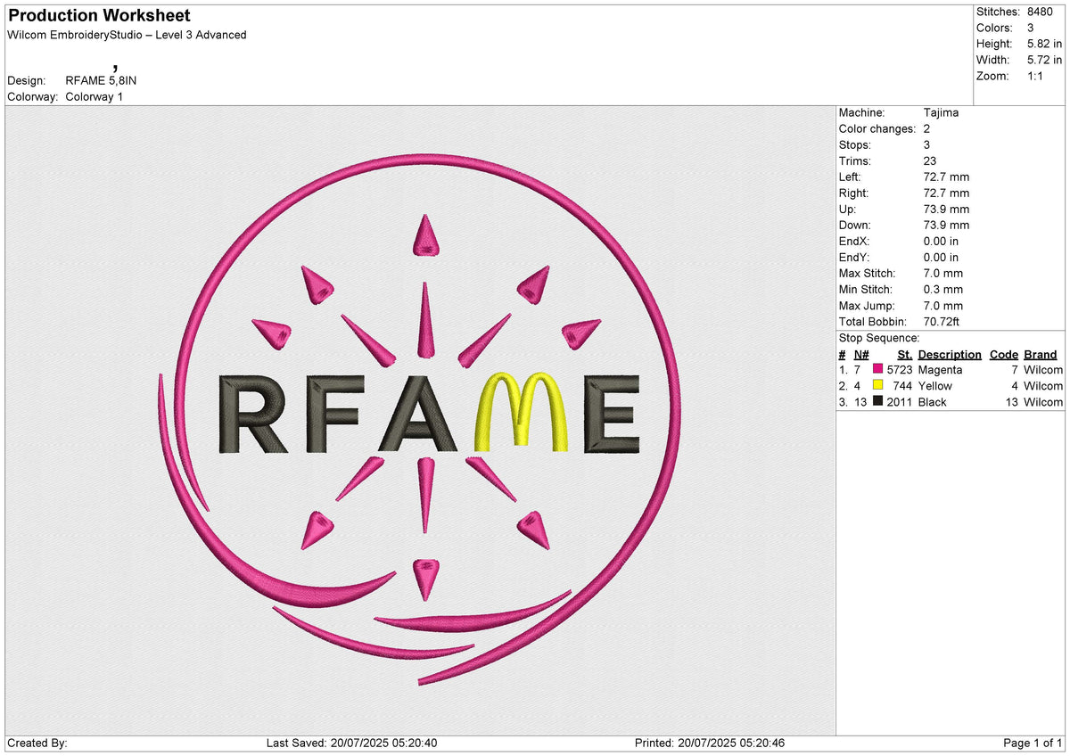Select the Black color swatch
The height and width of the screenshot is (756, 1070).
877,401
